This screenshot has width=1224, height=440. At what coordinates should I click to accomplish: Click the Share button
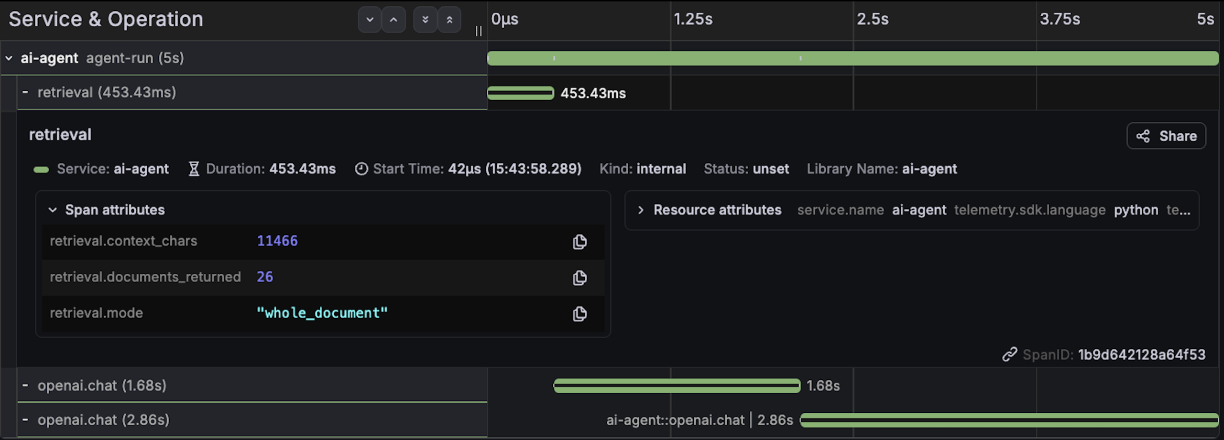pos(1166,136)
